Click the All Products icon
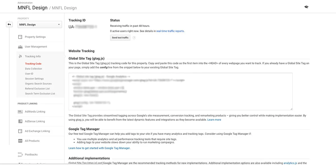 (x=20, y=141)
